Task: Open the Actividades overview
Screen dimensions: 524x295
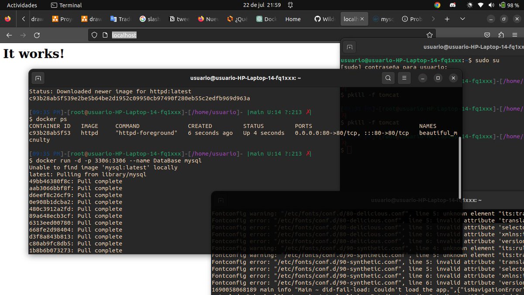Action: pos(22,5)
